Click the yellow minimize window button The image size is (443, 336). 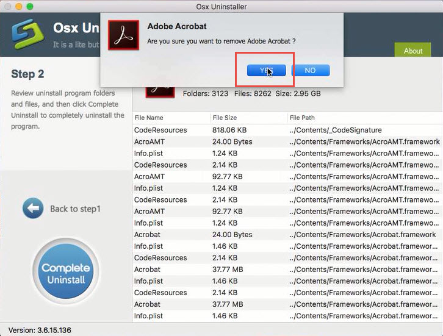pyautogui.click(x=18, y=6)
